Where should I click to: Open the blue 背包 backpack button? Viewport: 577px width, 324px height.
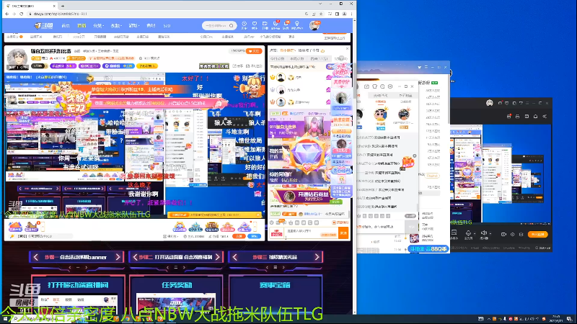tap(255, 236)
